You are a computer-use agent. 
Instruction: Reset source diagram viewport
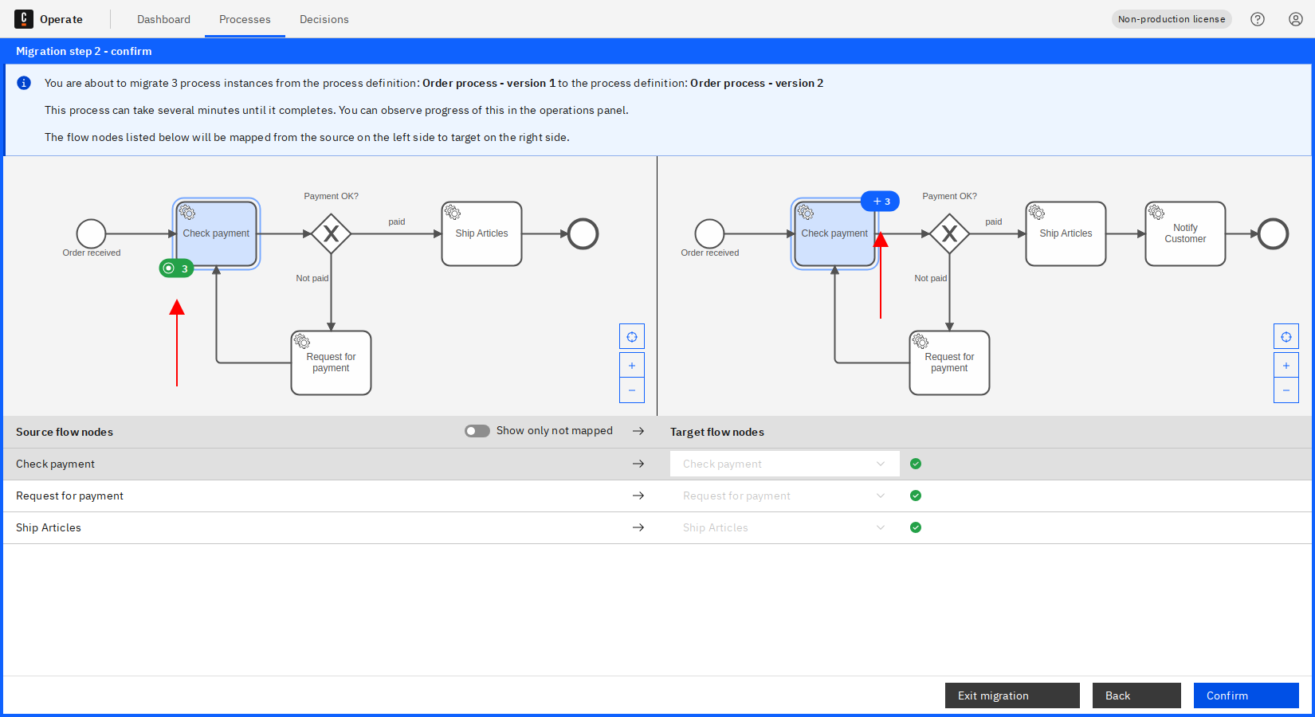[632, 337]
